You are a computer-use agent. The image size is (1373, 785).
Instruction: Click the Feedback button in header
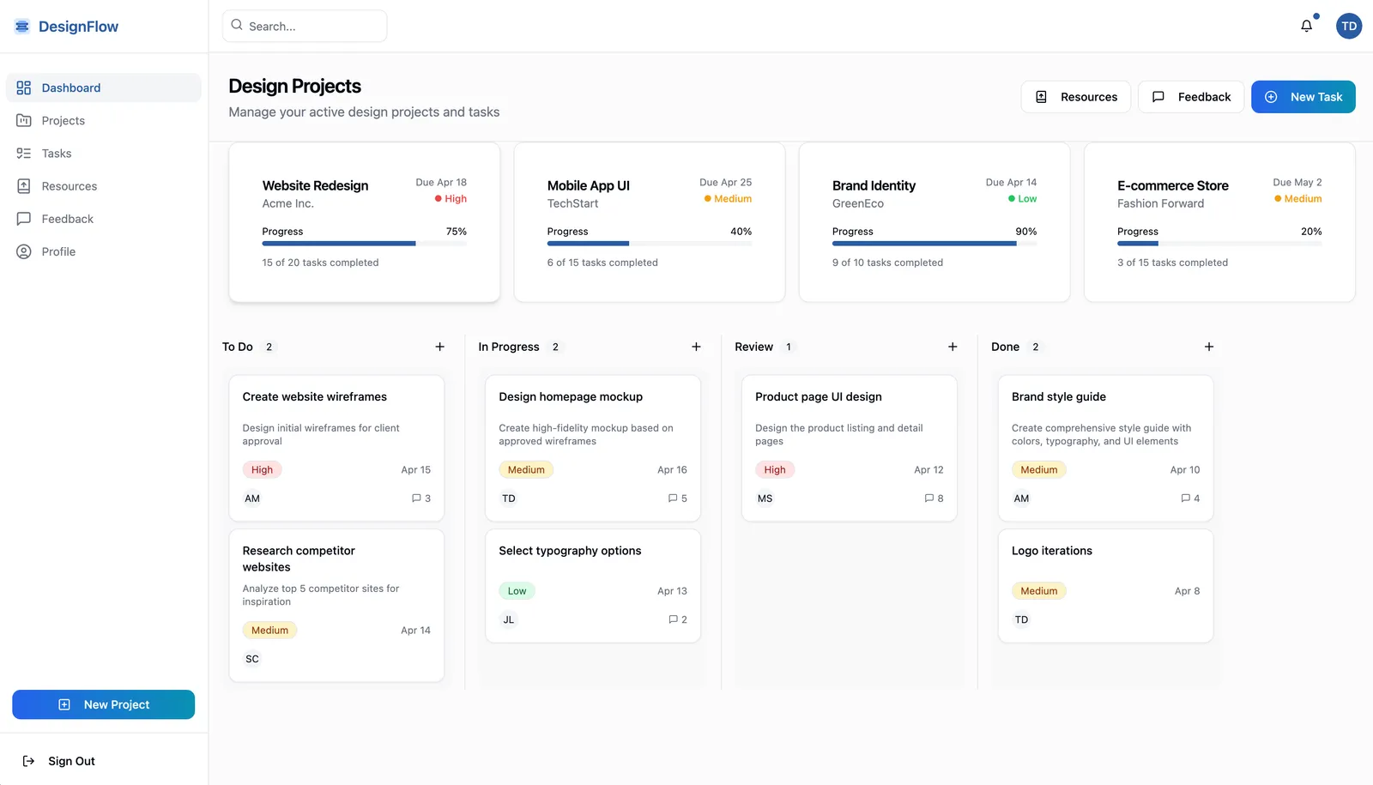pos(1191,97)
